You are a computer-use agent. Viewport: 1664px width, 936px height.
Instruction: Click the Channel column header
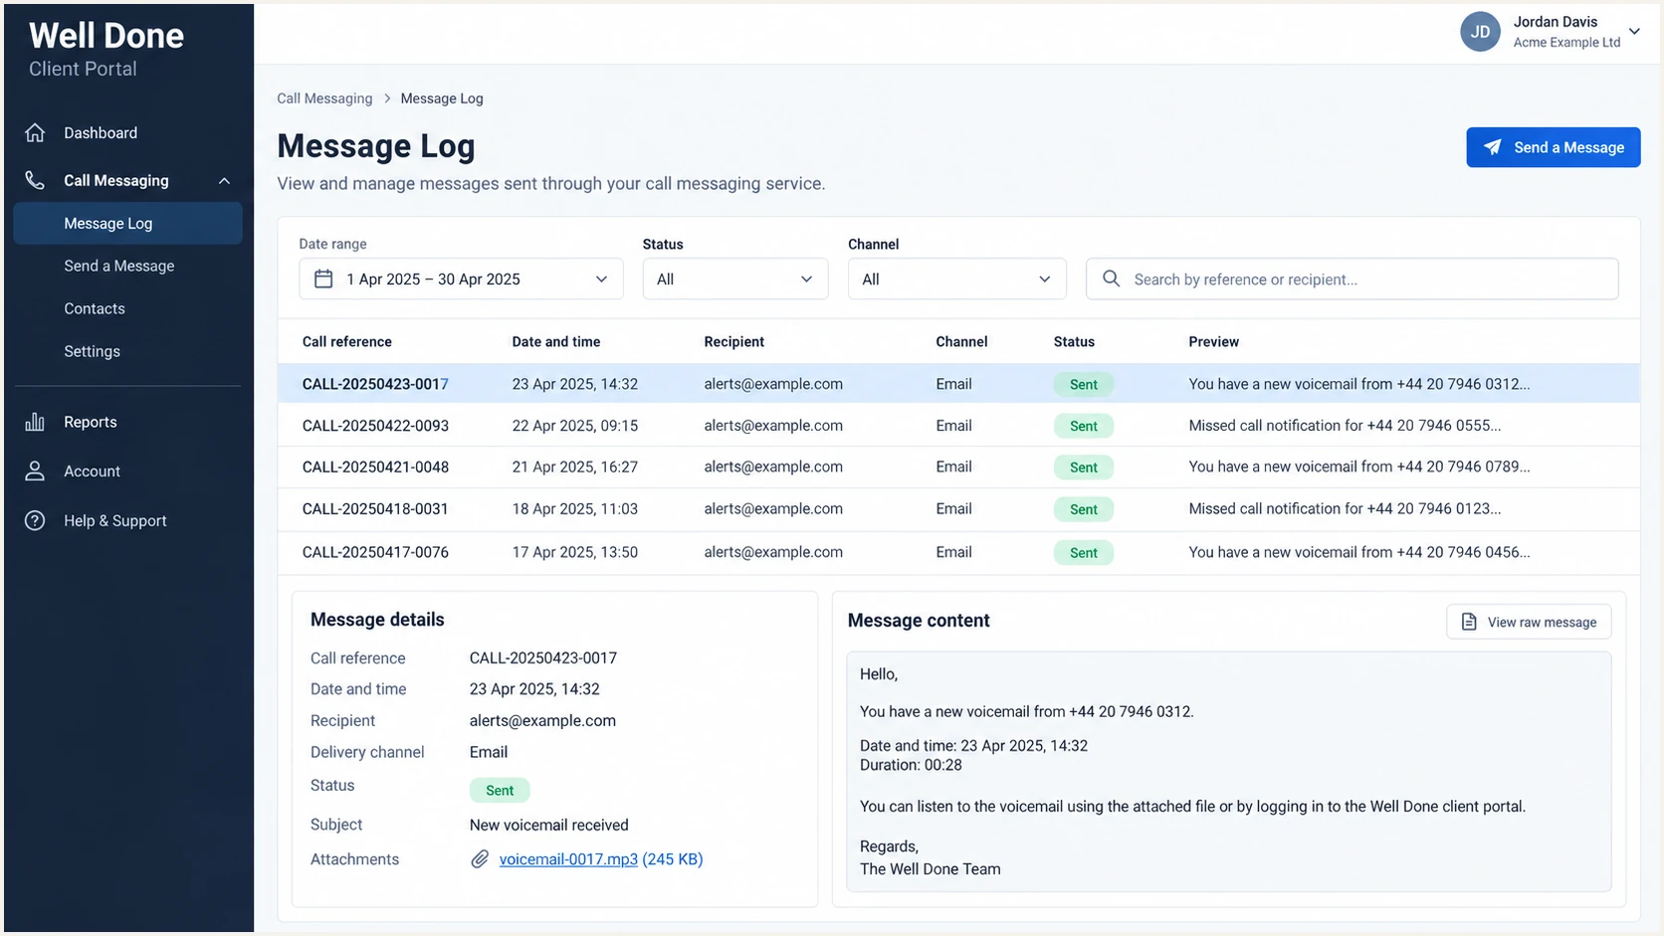tap(961, 341)
